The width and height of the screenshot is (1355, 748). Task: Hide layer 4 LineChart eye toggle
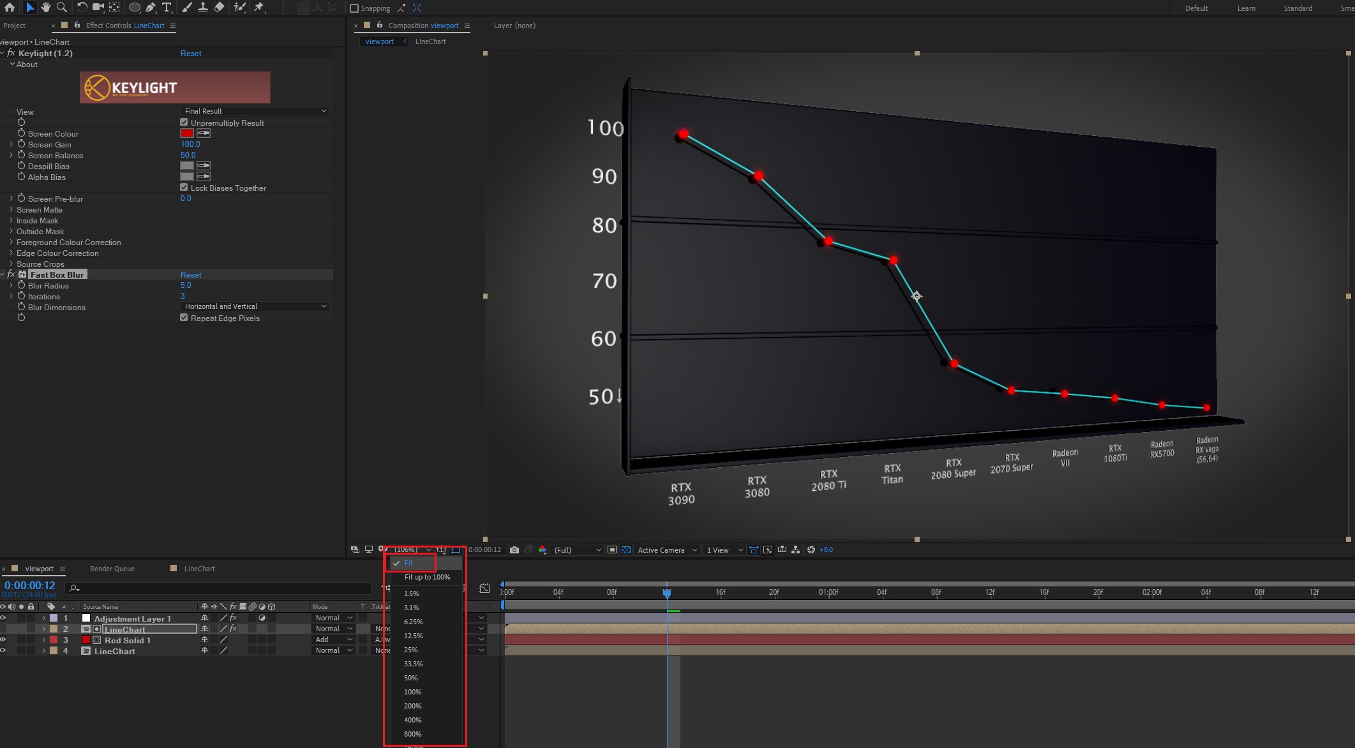click(x=3, y=651)
